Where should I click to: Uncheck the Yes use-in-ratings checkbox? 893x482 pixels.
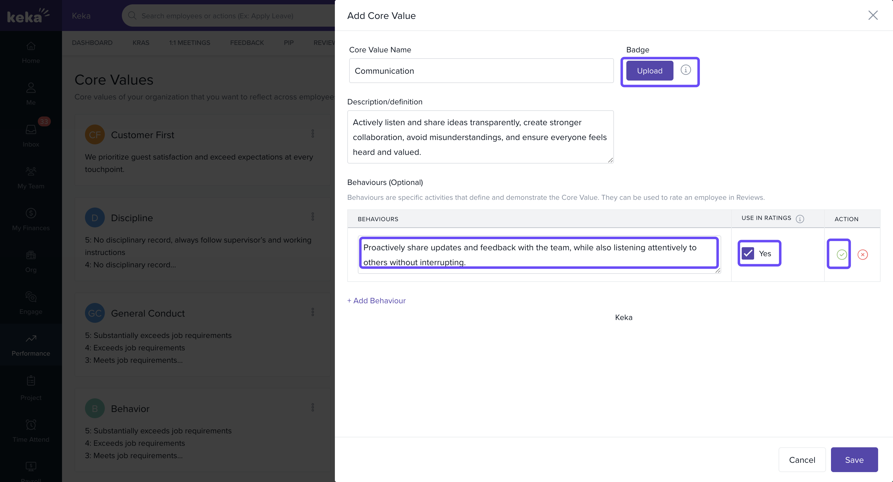pos(748,253)
